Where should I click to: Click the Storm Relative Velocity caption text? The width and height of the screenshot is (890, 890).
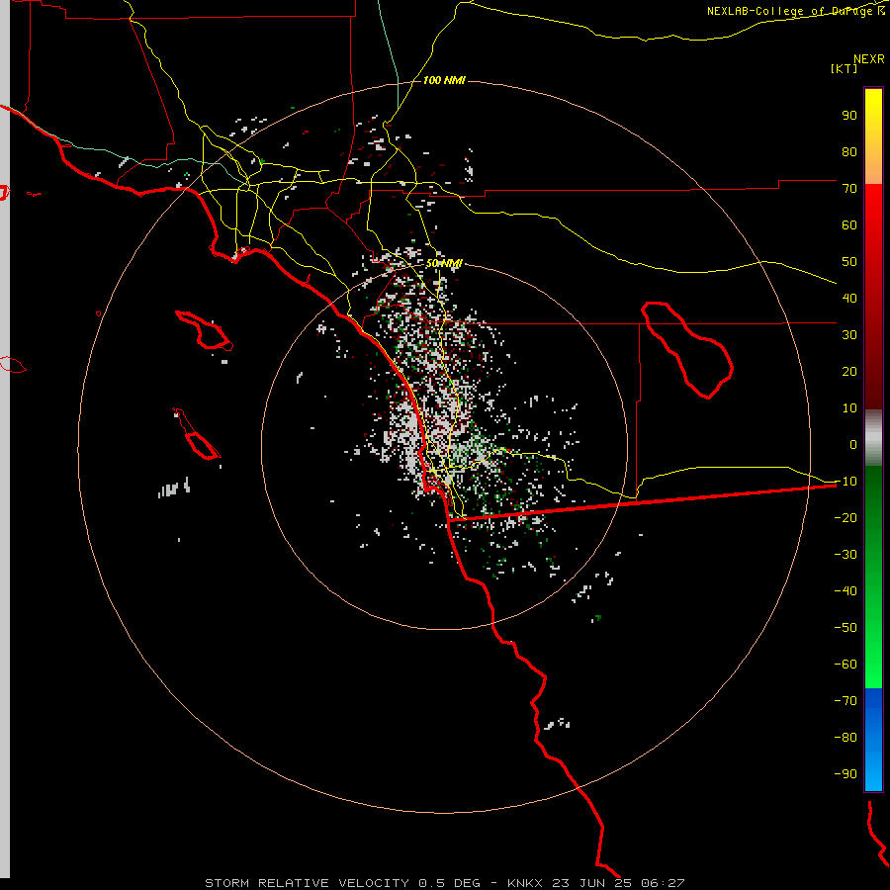(x=444, y=883)
